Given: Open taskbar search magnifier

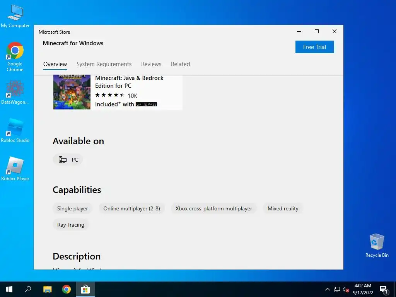Looking at the screenshot, I should [28, 289].
